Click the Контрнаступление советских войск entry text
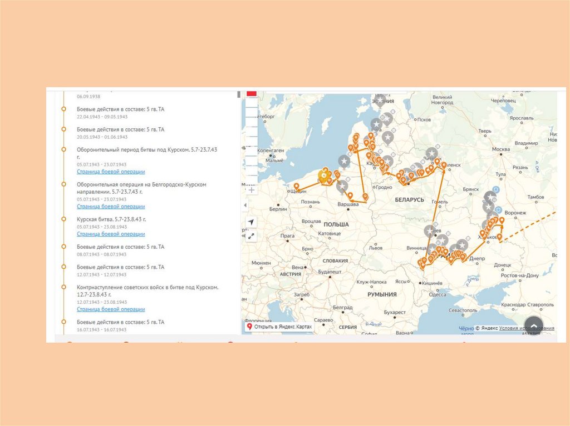This screenshot has width=570, height=426. click(x=148, y=290)
